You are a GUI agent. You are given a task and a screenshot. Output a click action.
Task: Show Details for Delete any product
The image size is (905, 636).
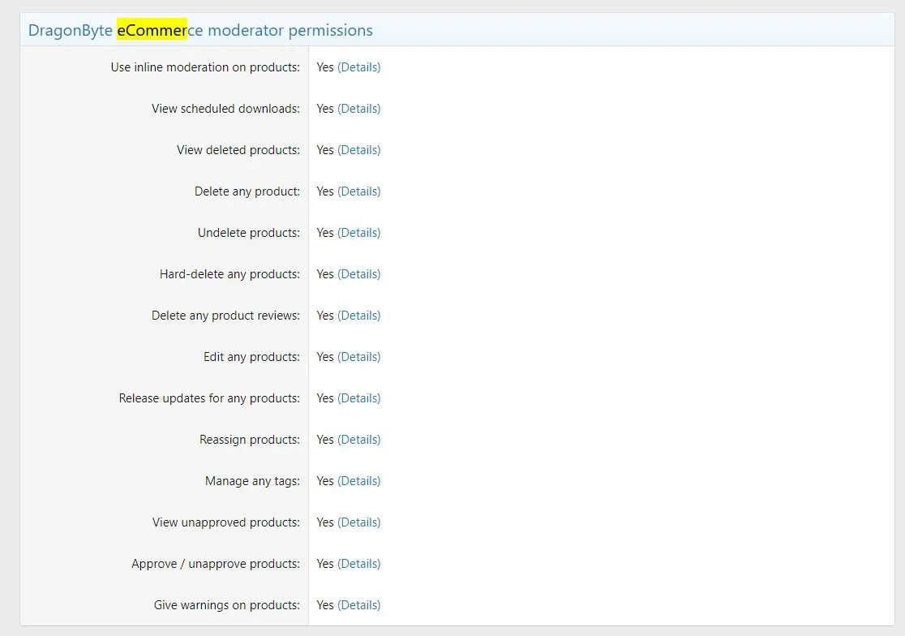358,191
